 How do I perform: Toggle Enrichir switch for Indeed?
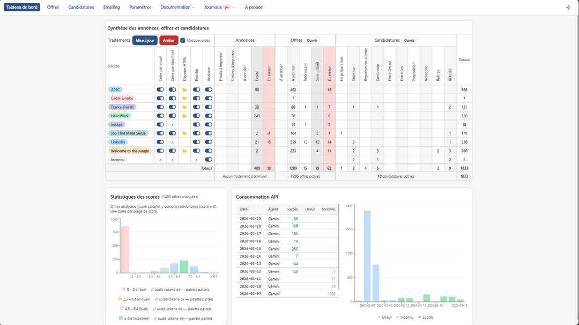[196, 125]
